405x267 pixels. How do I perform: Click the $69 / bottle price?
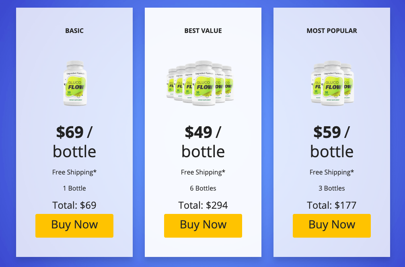[x=74, y=142]
